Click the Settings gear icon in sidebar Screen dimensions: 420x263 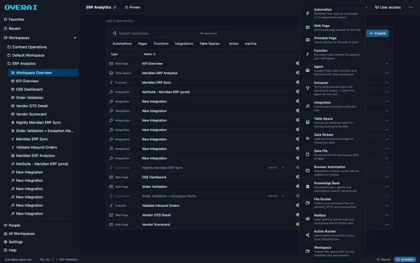coord(5,242)
